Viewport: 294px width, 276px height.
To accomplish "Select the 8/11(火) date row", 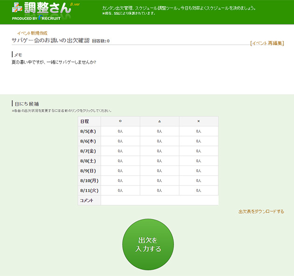I will coord(89,190).
